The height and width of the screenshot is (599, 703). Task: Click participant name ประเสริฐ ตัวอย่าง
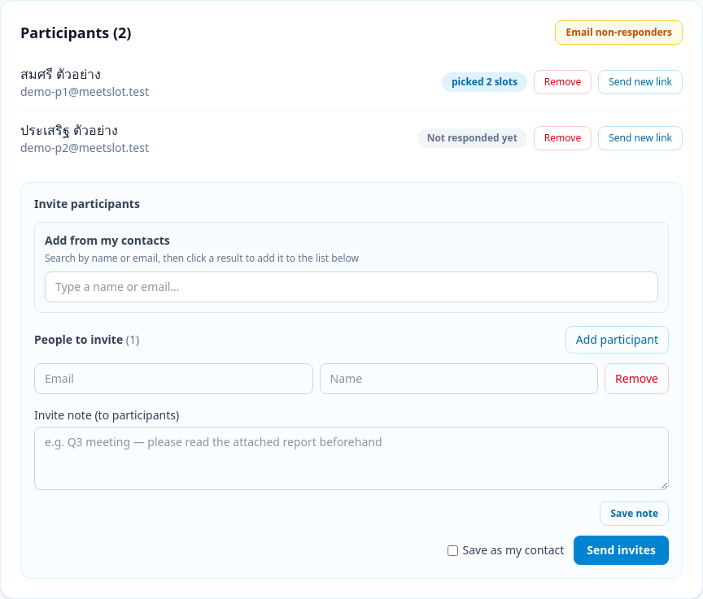pos(69,130)
